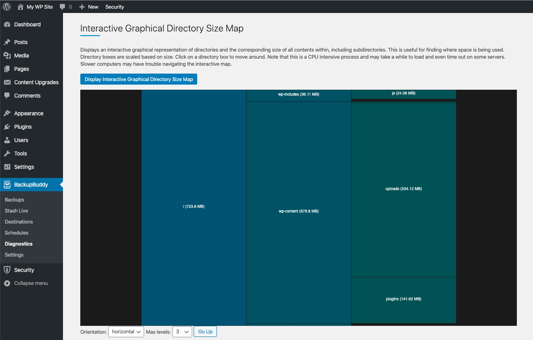The height and width of the screenshot is (340, 533).
Task: Open My WP Site in admin bar
Action: (x=40, y=7)
